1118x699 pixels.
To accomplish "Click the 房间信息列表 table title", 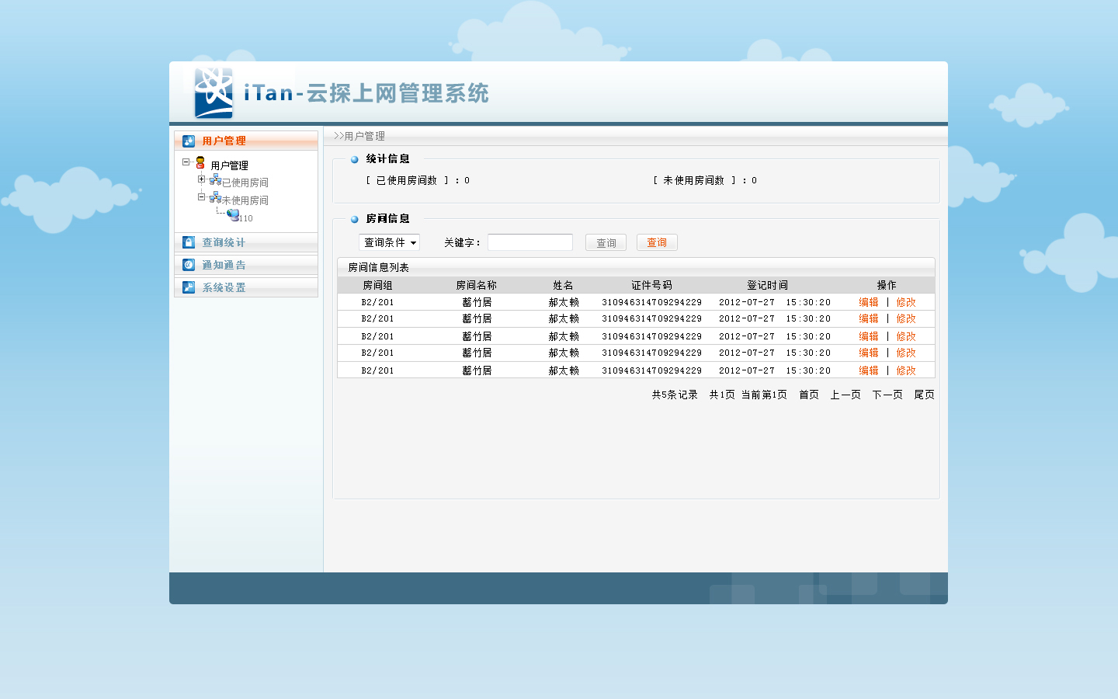I will [378, 267].
